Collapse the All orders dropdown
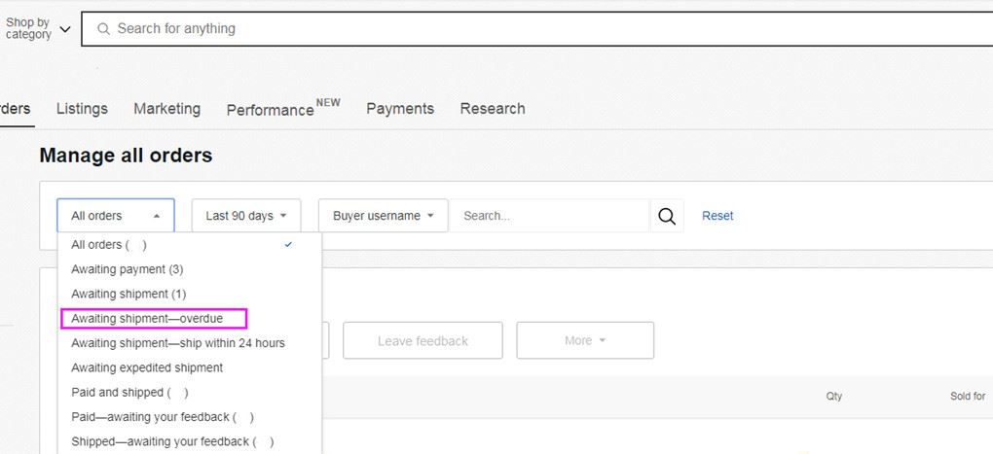The image size is (993, 454). click(116, 216)
